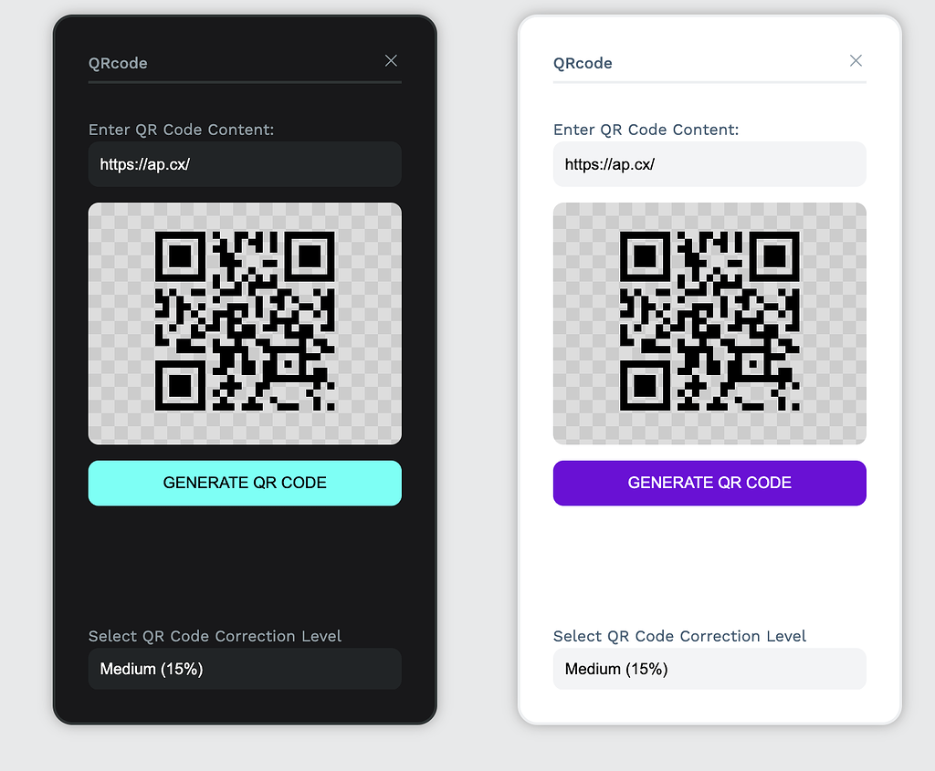Click the QR code preview in light dialog

click(709, 323)
